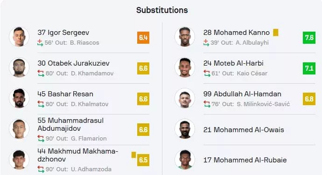Click the substitution icon beside 90' G. Flamarion
This screenshot has height=175, width=322.
pos(41,139)
